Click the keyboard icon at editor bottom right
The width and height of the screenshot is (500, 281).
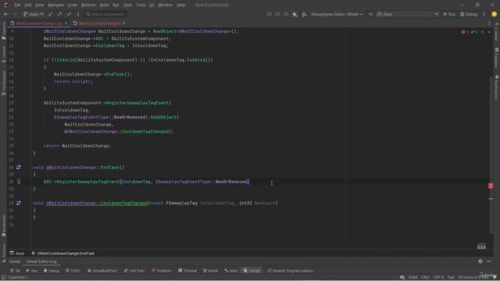pos(481,247)
